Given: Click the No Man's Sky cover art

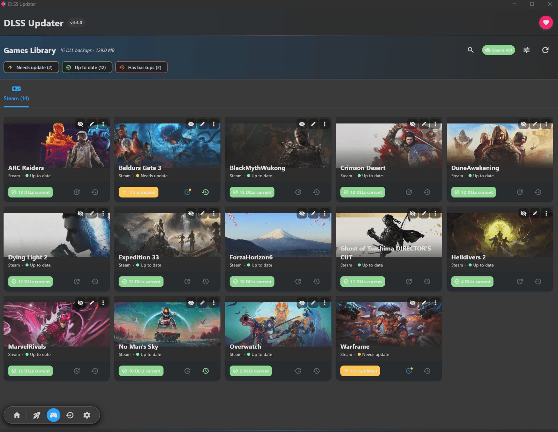Looking at the screenshot, I should pyautogui.click(x=167, y=324).
